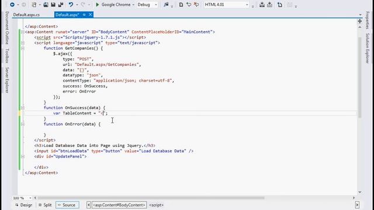Collapse the asp:Content BodyContent region

22,32
